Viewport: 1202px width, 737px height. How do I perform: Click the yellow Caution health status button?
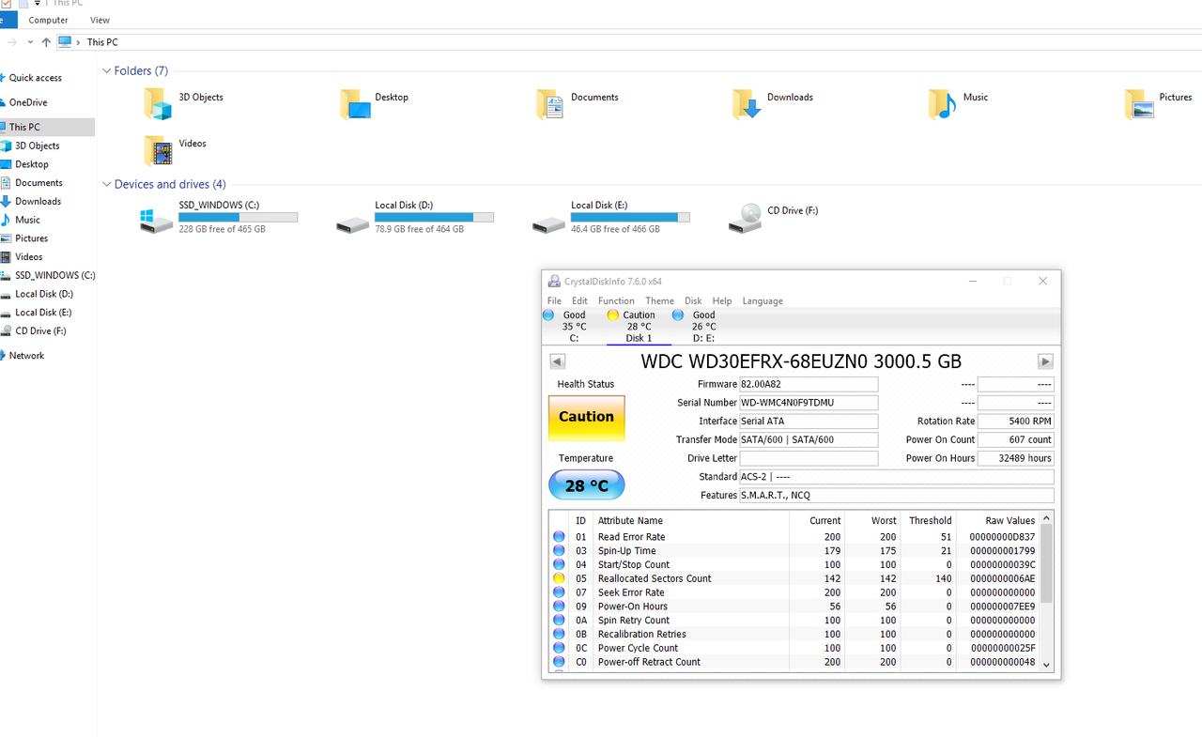(586, 417)
